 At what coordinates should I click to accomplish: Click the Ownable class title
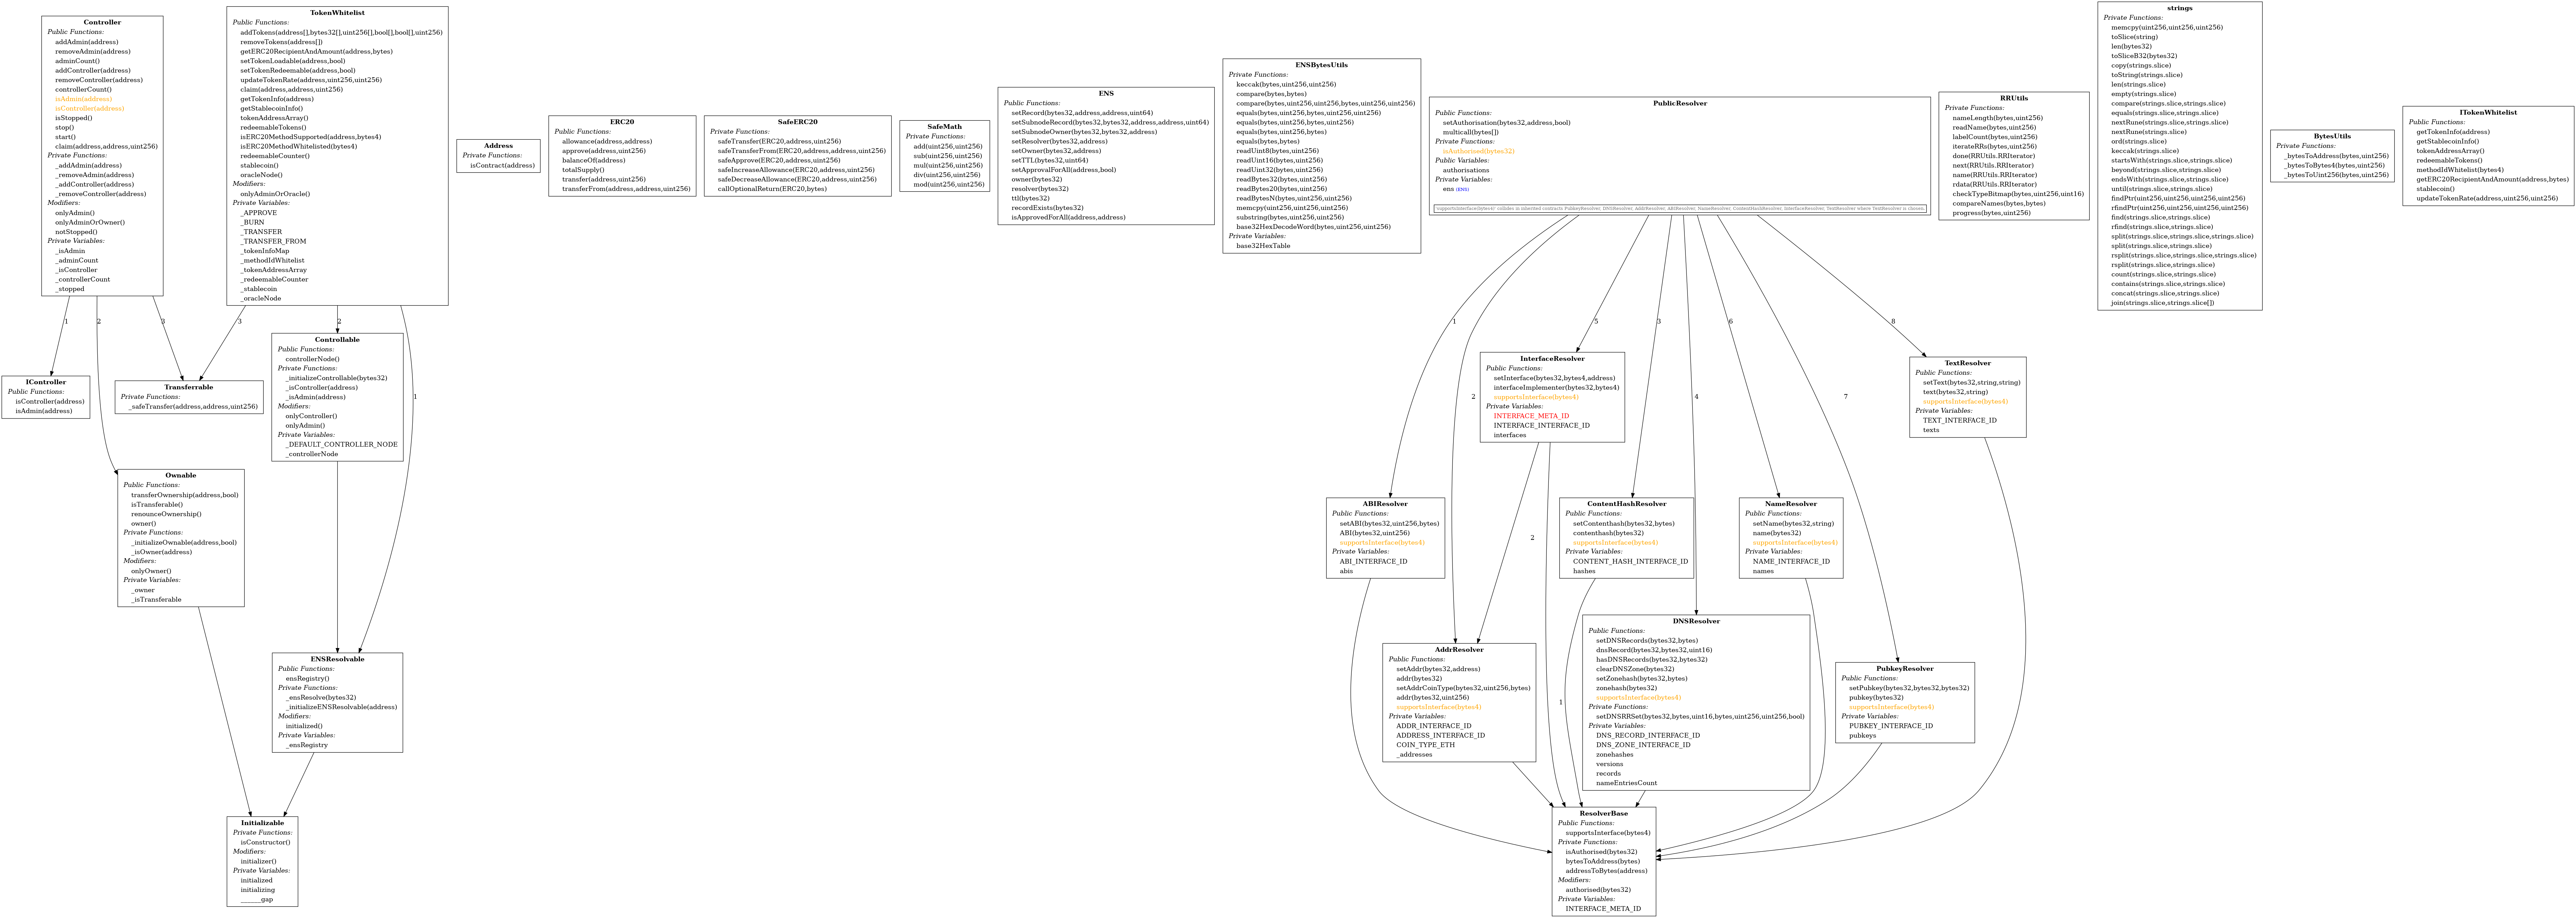(181, 476)
